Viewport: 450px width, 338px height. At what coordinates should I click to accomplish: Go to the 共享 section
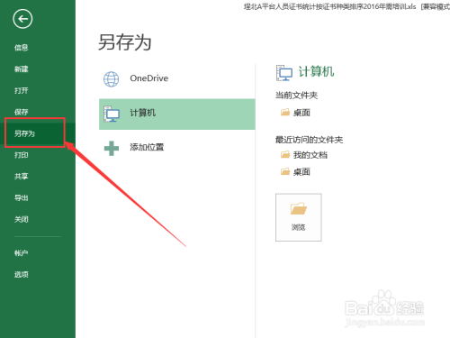[22, 177]
